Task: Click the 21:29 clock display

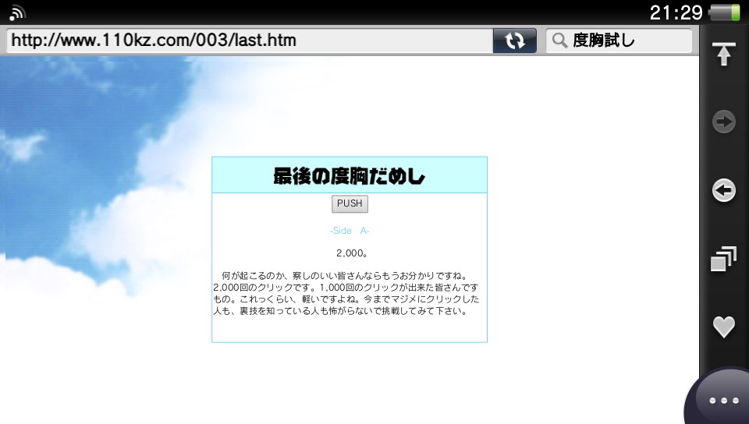Action: pyautogui.click(x=676, y=13)
